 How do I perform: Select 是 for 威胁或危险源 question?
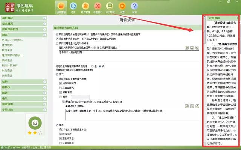(x=92, y=66)
